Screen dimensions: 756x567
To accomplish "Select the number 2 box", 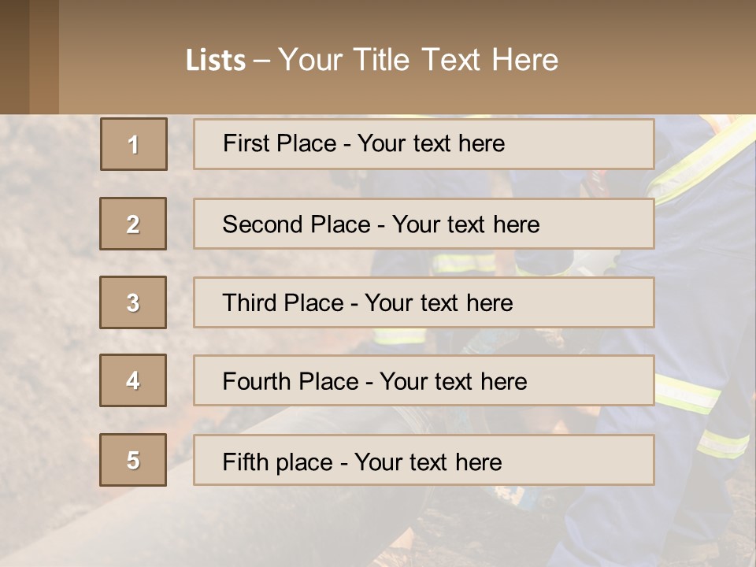I will pos(133,224).
